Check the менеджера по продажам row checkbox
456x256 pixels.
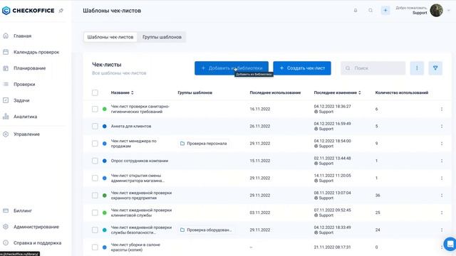[95, 144]
